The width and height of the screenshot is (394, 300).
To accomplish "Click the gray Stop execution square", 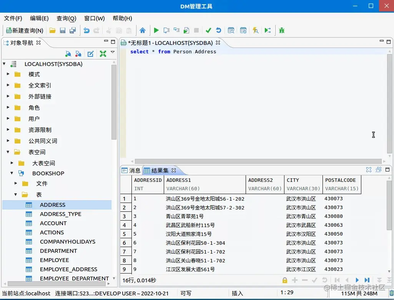I will click(x=196, y=31).
